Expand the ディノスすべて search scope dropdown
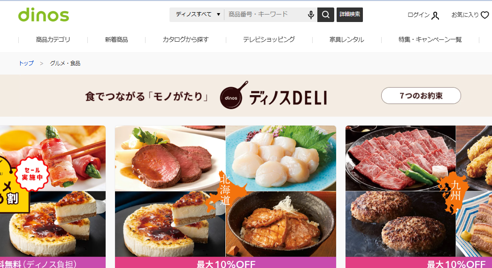 tap(197, 15)
